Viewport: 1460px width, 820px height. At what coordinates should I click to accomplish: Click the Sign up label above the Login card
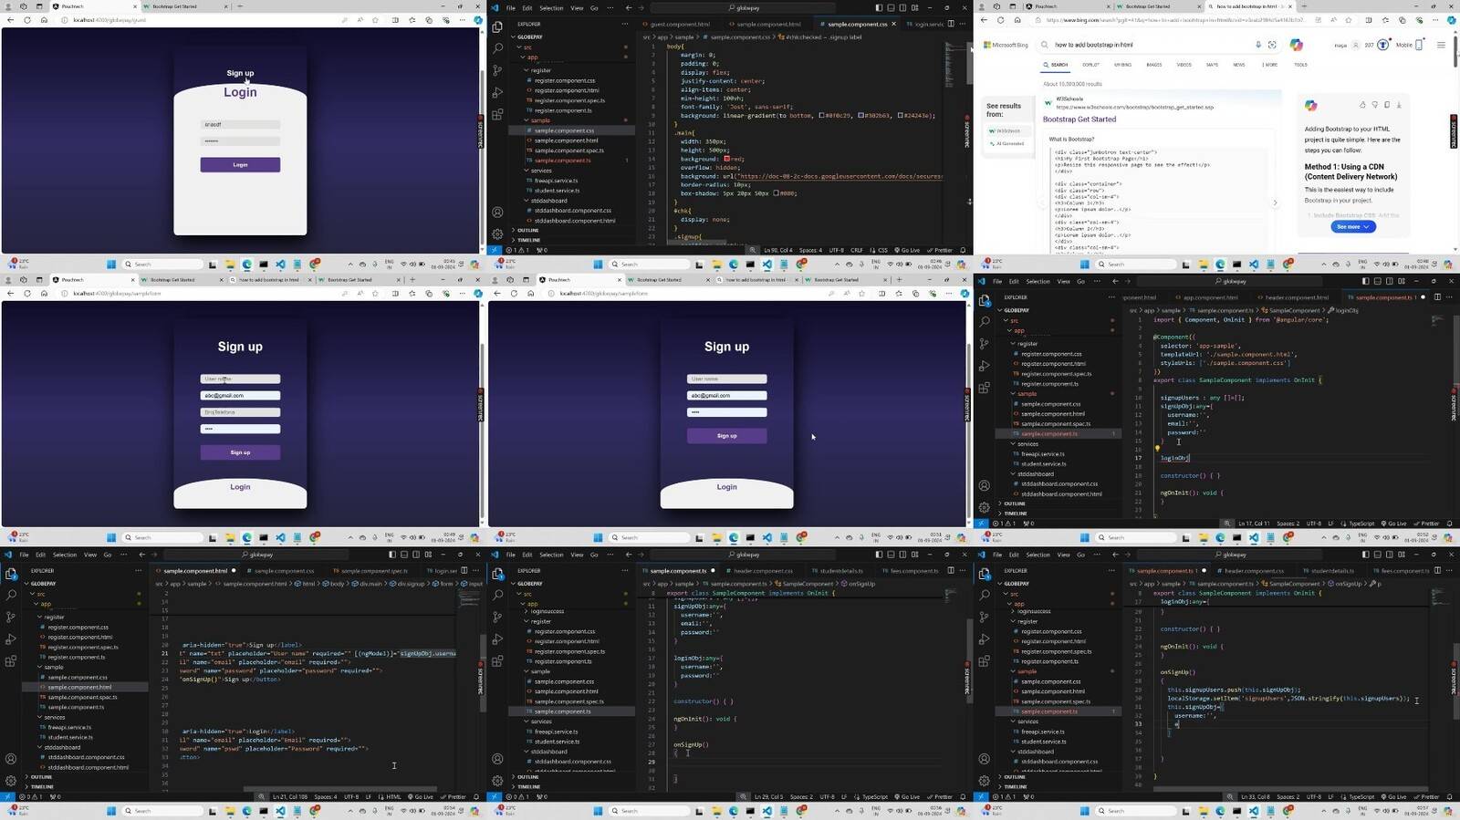pos(240,73)
